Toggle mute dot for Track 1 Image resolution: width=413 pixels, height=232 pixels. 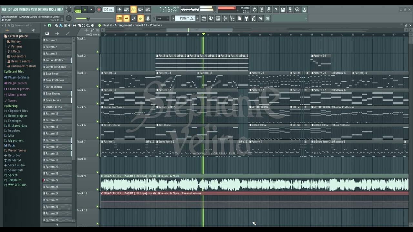tap(97, 52)
